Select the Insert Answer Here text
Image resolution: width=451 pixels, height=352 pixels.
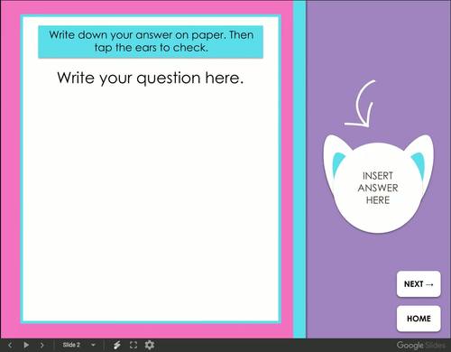pyautogui.click(x=378, y=188)
